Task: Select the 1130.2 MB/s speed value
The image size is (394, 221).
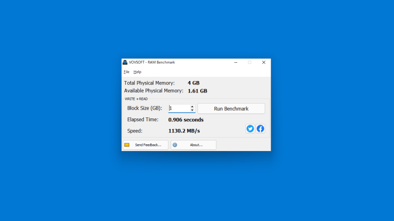Action: pos(184,131)
